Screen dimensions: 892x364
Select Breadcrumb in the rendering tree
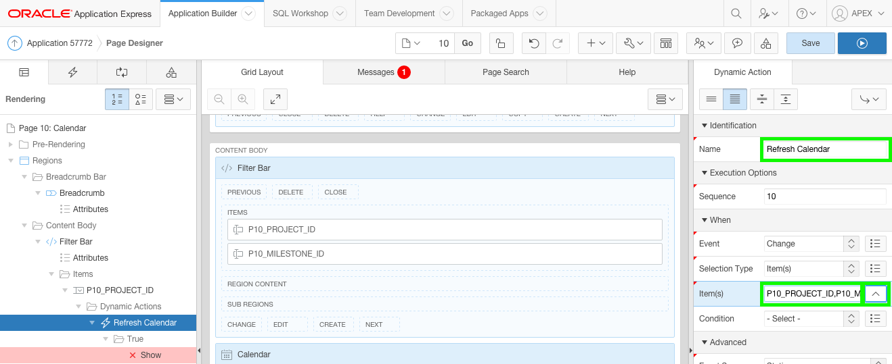pos(82,193)
